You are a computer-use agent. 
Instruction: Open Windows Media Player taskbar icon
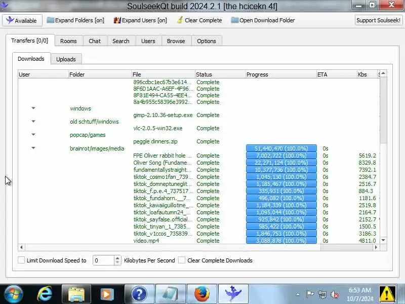tap(107, 294)
